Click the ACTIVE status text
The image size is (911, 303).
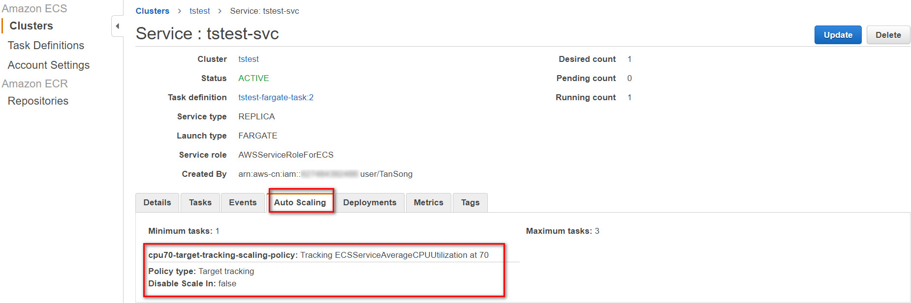click(253, 78)
